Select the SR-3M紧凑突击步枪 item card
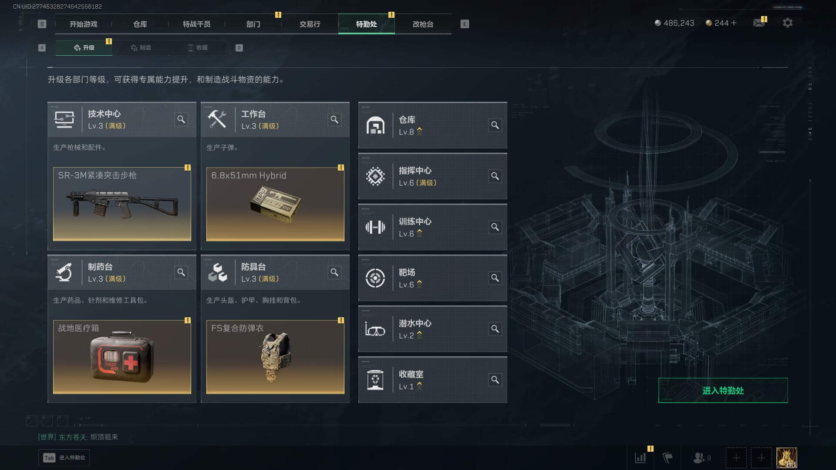The width and height of the screenshot is (836, 470). (x=122, y=204)
